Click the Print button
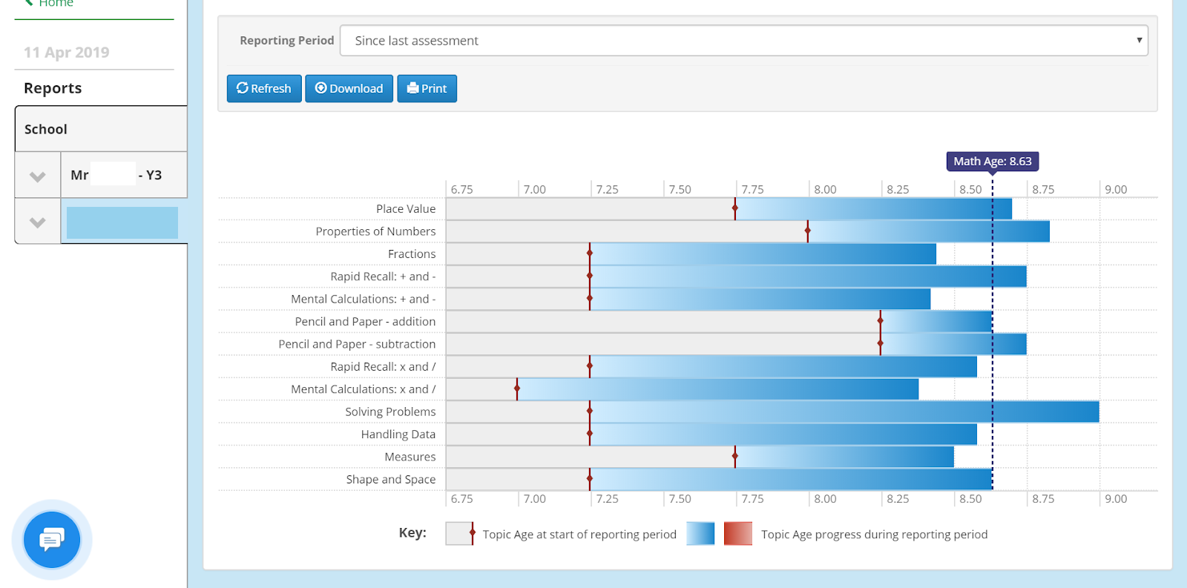 point(427,88)
